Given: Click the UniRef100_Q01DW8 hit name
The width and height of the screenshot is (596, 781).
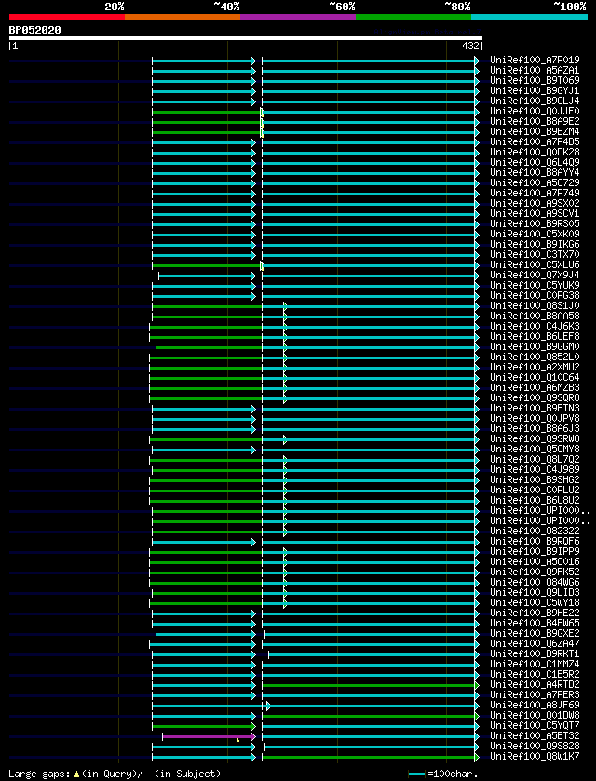Looking at the screenshot, I should (x=535, y=716).
